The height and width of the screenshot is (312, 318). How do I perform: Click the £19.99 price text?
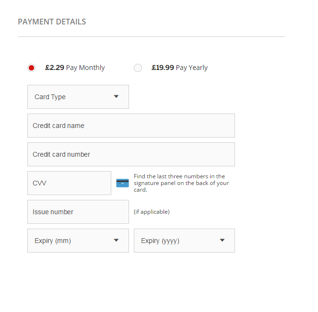click(163, 68)
